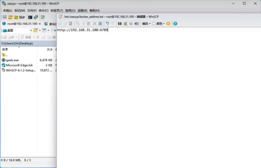Expand the filter funnel dropdown arrow
Viewport: 261px width, 168px height.
coord(48,30)
